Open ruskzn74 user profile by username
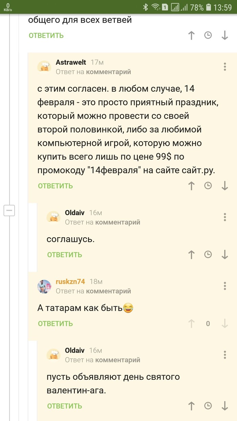Screen dimensions: 237x421 pyautogui.click(x=70, y=282)
